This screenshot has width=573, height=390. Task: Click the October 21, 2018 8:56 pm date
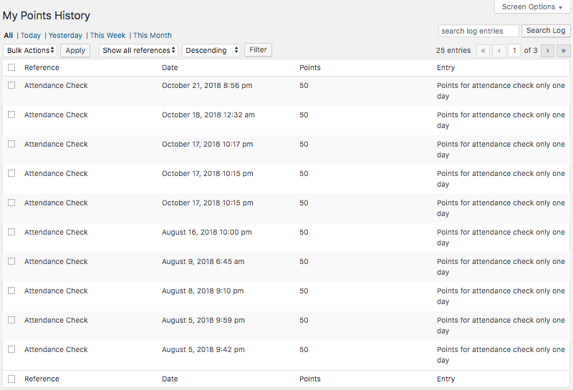point(207,85)
